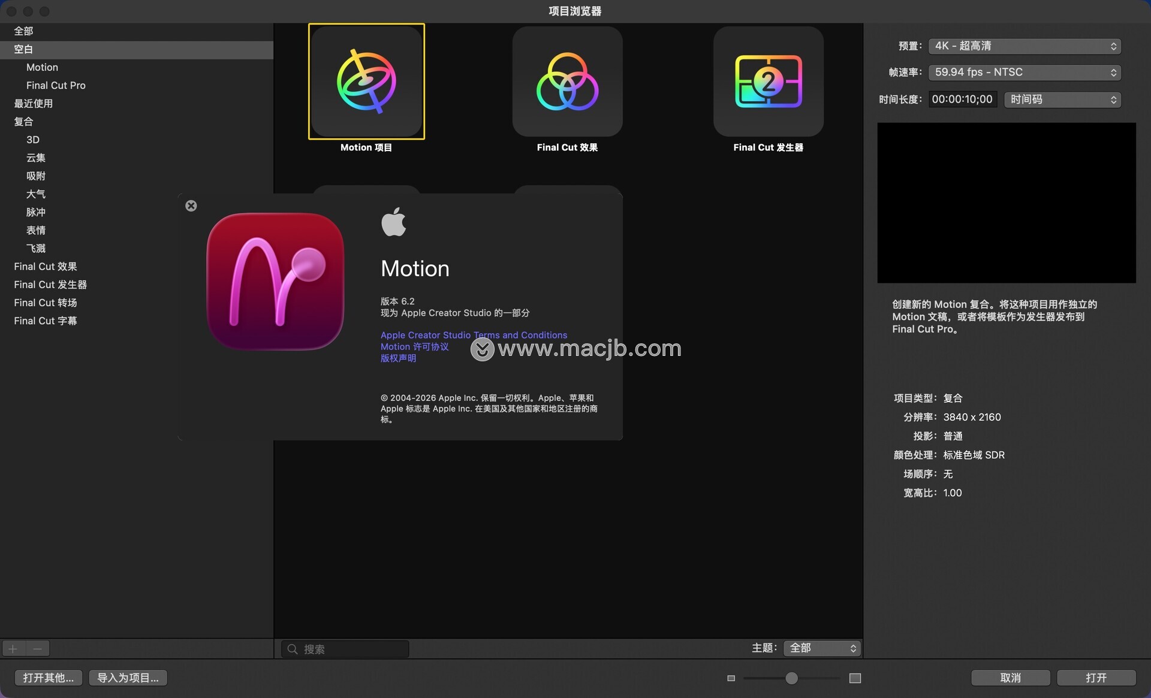Click the small thumbnail size icon
This screenshot has height=698, width=1151.
[x=731, y=678]
